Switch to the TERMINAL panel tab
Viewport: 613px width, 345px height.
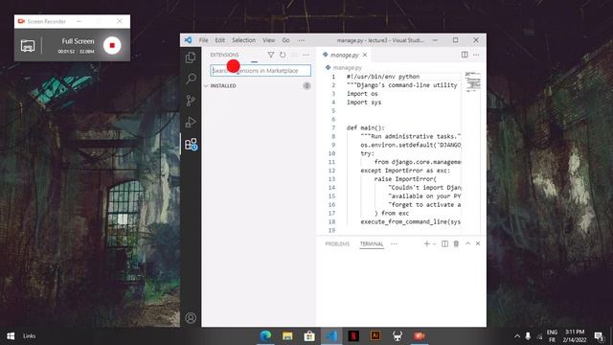372,243
